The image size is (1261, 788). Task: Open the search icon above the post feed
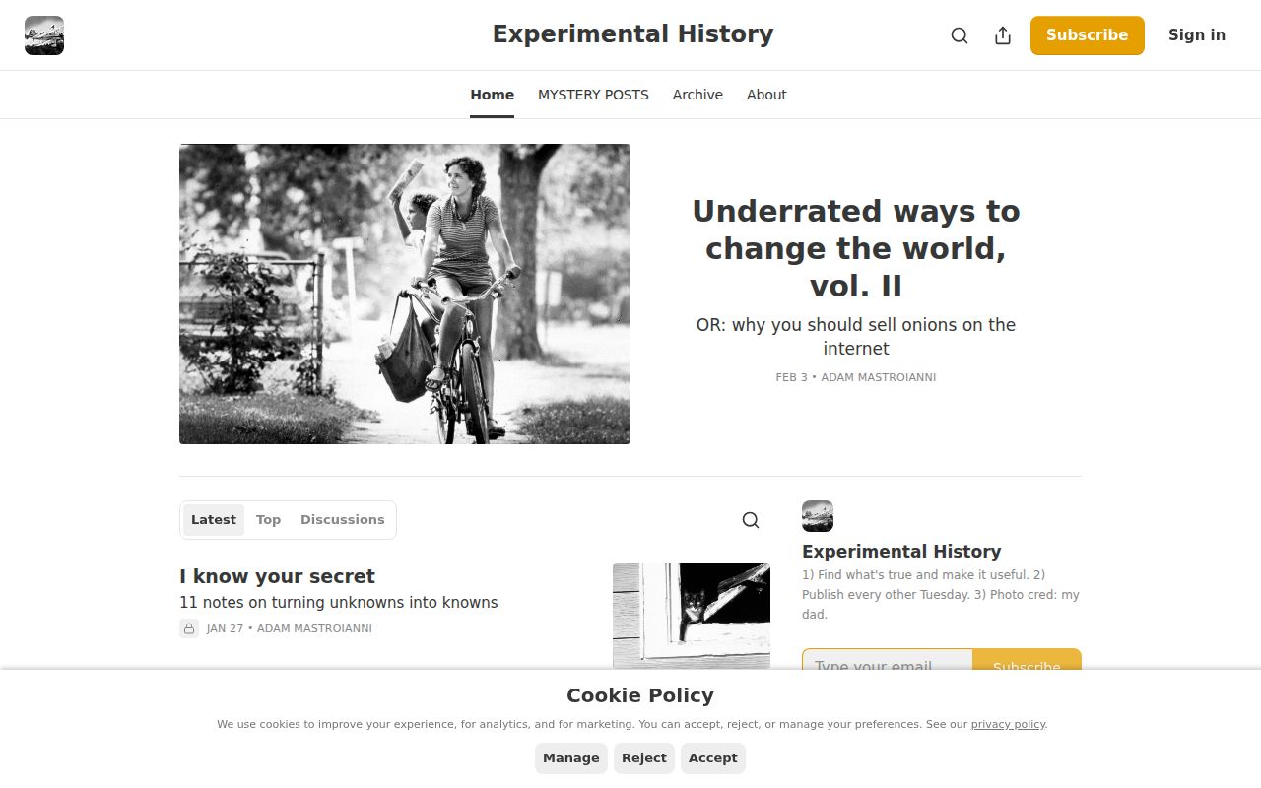750,519
